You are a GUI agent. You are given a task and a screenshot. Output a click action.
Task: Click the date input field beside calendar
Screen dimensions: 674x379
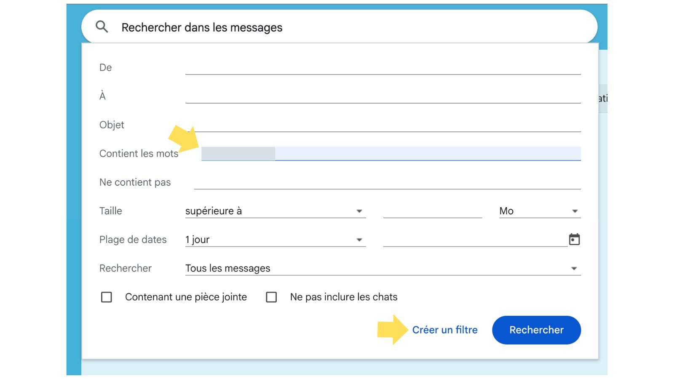[474, 240]
